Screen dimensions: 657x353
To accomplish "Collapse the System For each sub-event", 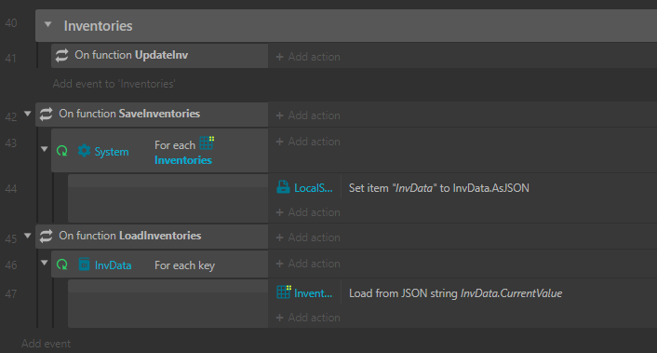I will (44, 149).
